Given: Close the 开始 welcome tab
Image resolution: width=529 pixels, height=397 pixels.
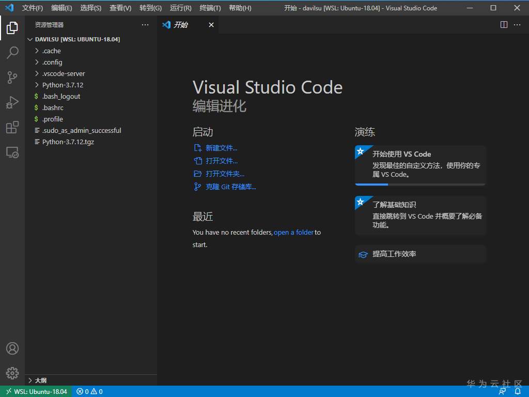Looking at the screenshot, I should pyautogui.click(x=211, y=25).
